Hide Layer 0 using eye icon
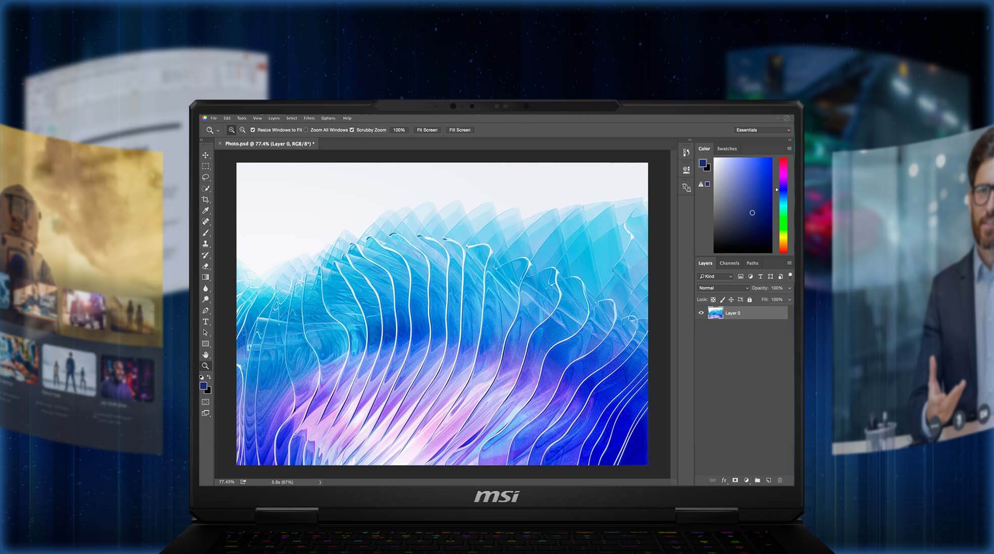 (x=701, y=313)
